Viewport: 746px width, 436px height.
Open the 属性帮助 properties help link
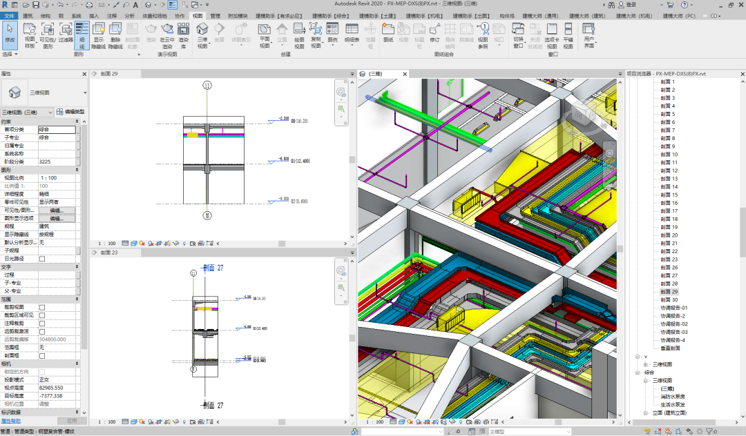pos(10,421)
